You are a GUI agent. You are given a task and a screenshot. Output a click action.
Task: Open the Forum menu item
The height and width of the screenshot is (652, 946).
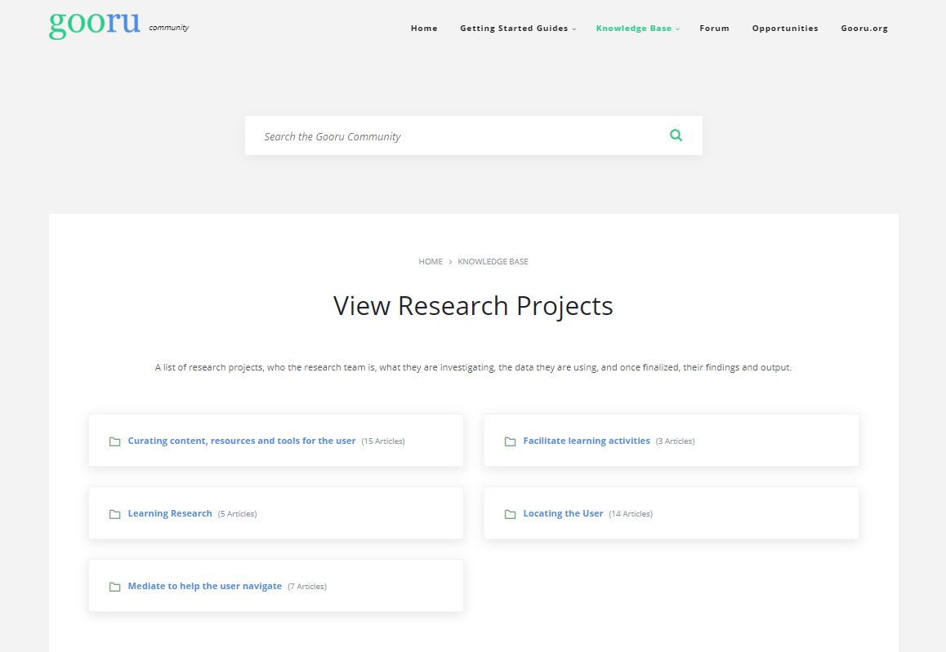pos(714,29)
